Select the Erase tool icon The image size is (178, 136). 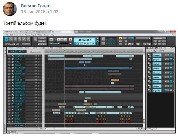(x=28, y=39)
